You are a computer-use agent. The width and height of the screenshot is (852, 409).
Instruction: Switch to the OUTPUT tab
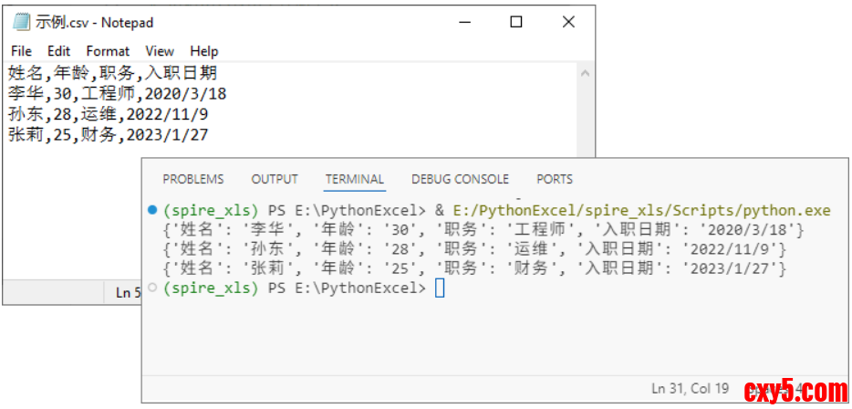tap(275, 179)
